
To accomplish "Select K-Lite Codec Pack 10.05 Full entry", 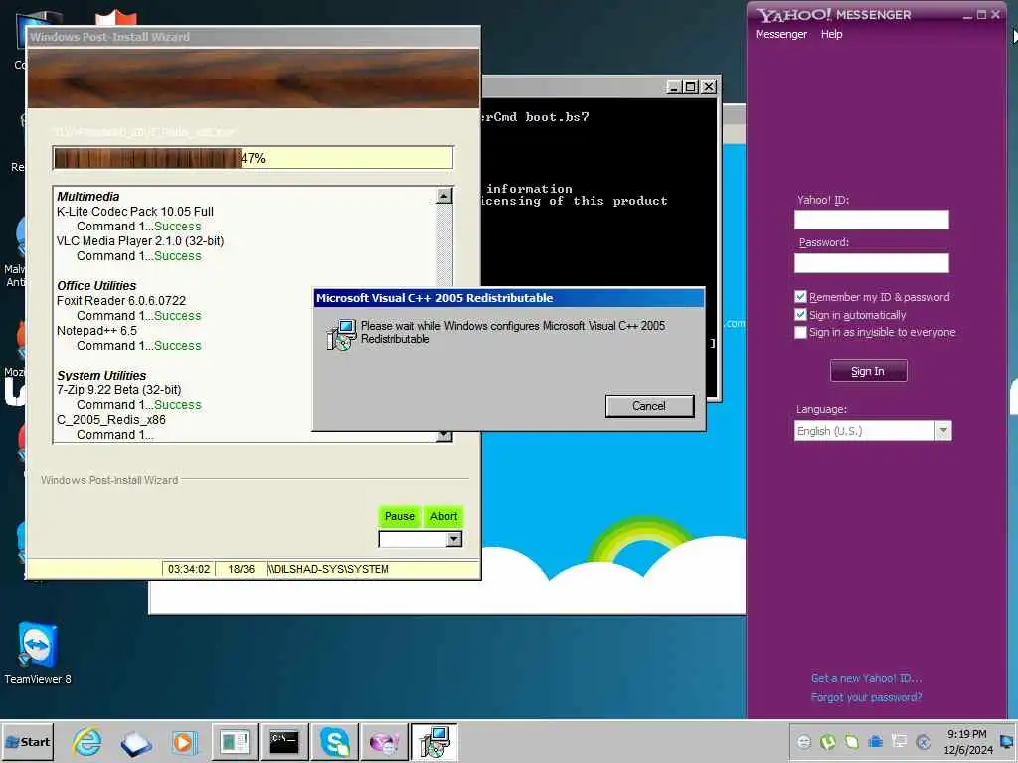I will click(135, 212).
